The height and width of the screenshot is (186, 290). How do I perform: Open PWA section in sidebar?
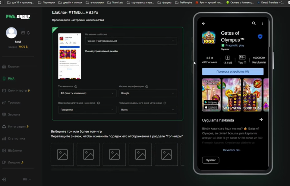coord(8,79)
